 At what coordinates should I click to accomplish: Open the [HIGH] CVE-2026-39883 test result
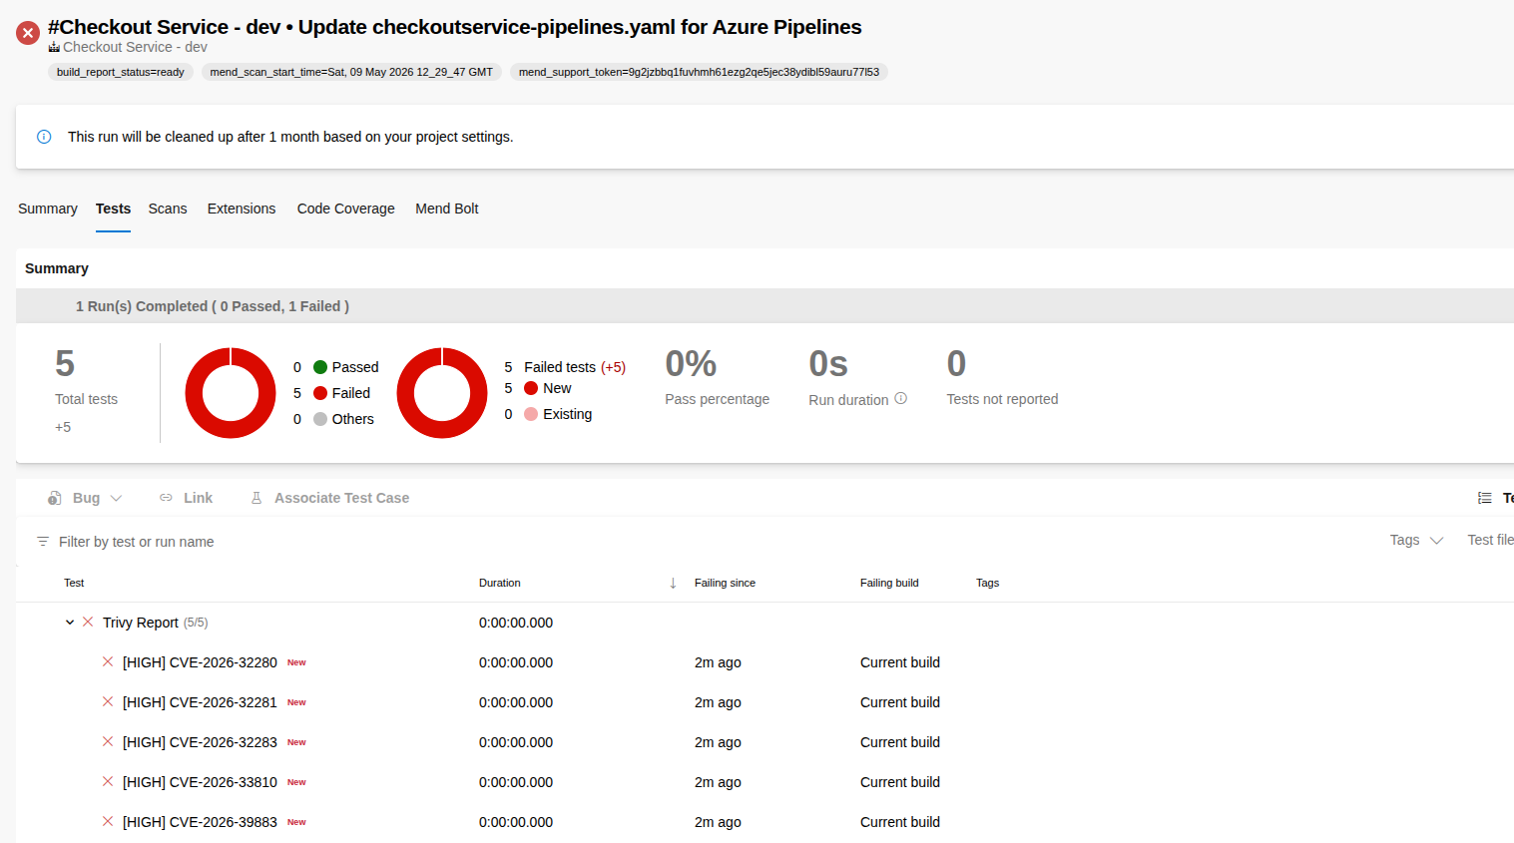(200, 822)
